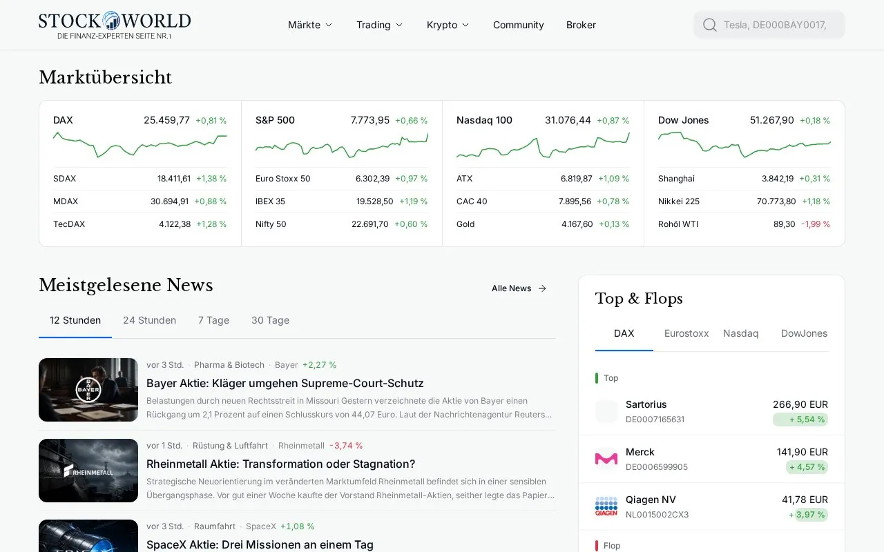The image size is (884, 552).
Task: Open Bayer Aktie article headline
Action: click(285, 383)
